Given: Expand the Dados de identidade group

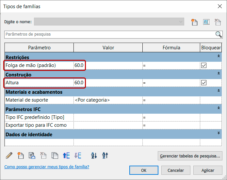Looking at the screenshot, I should pos(219,134).
